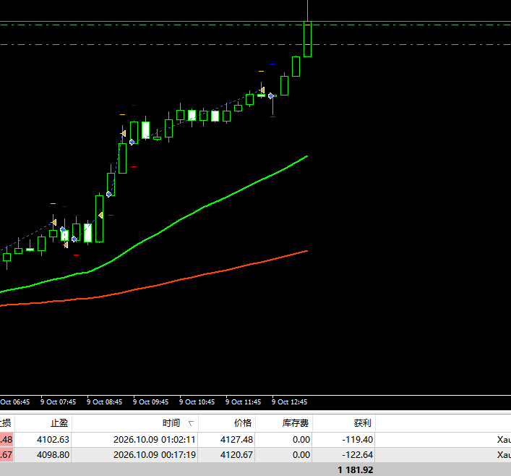The height and width of the screenshot is (476, 511).
Task: Click the total profit value 1 181.92
Action: coord(356,469)
